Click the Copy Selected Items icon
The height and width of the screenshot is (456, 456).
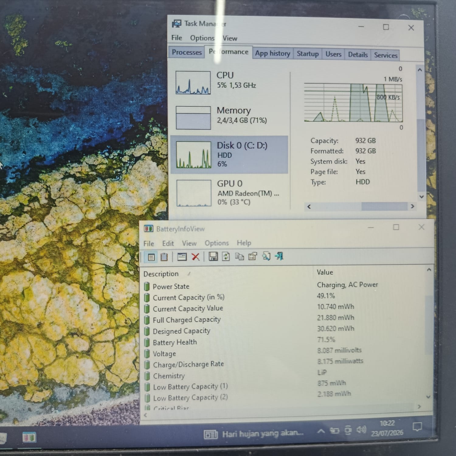coord(240,257)
